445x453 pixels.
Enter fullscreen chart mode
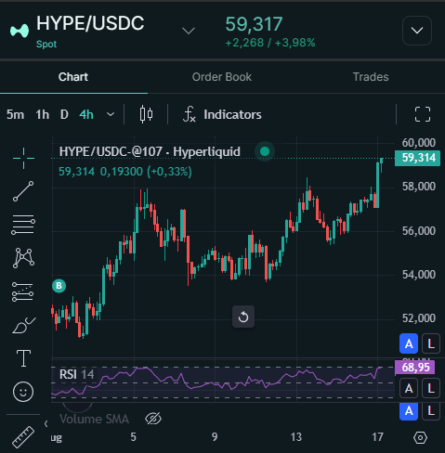(423, 114)
